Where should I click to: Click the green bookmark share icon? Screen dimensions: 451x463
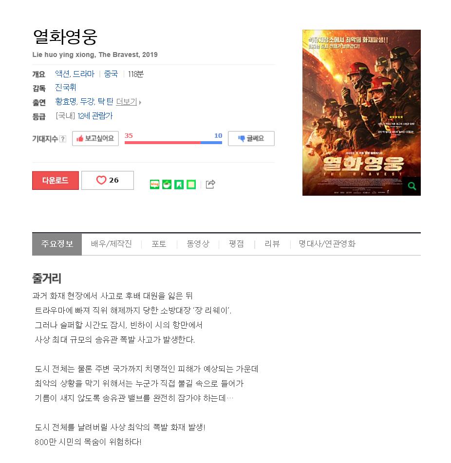click(x=179, y=185)
